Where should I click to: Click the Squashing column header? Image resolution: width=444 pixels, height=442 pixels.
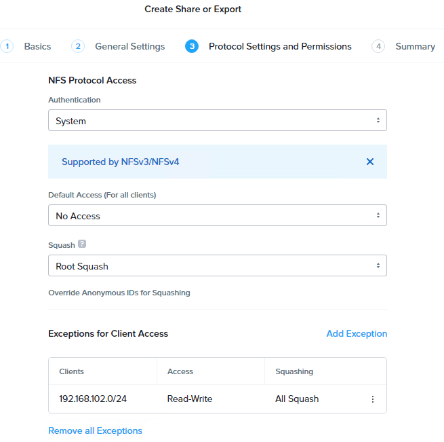294,371
